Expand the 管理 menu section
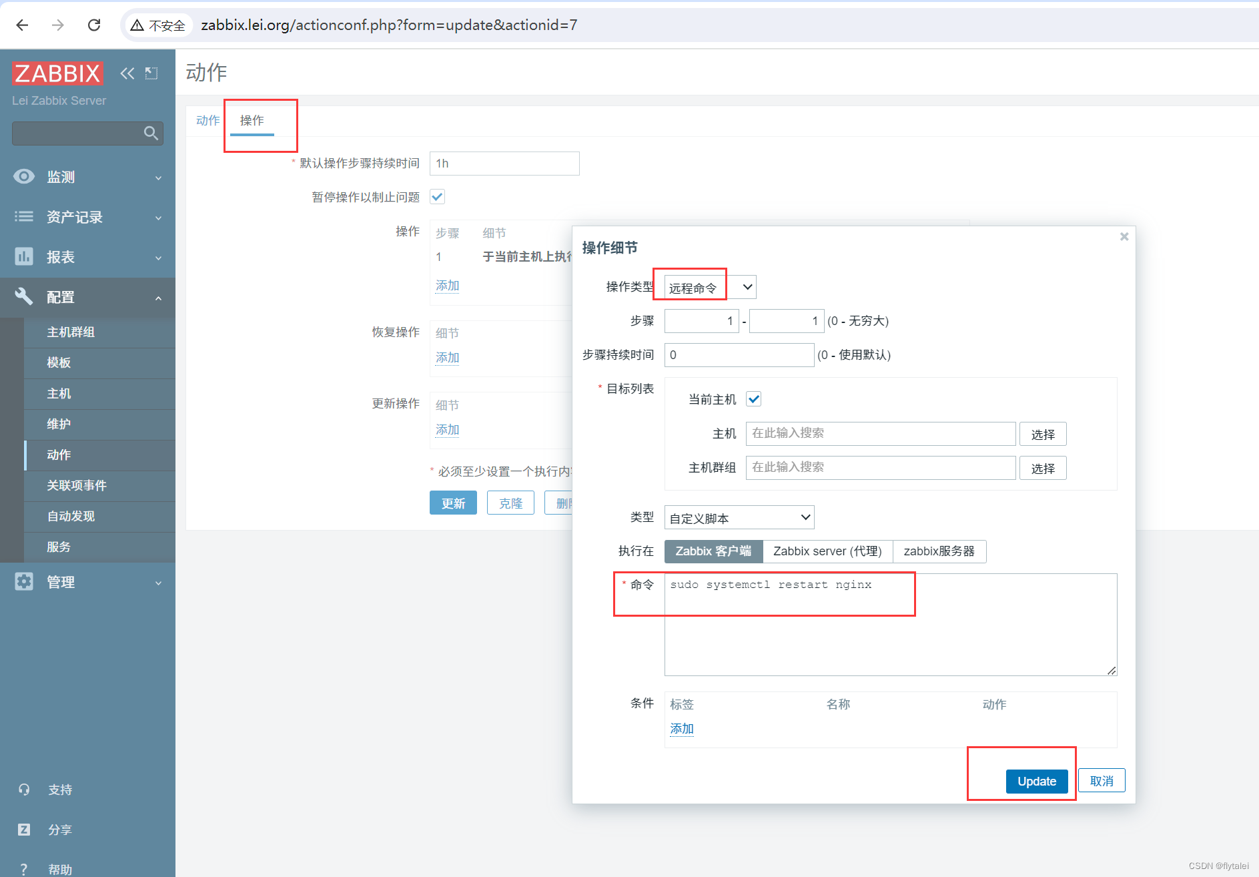This screenshot has height=877, width=1259. pyautogui.click(x=87, y=582)
